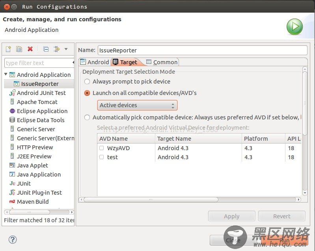
Task: Check the WzyAVD checkbox
Action: [102, 148]
